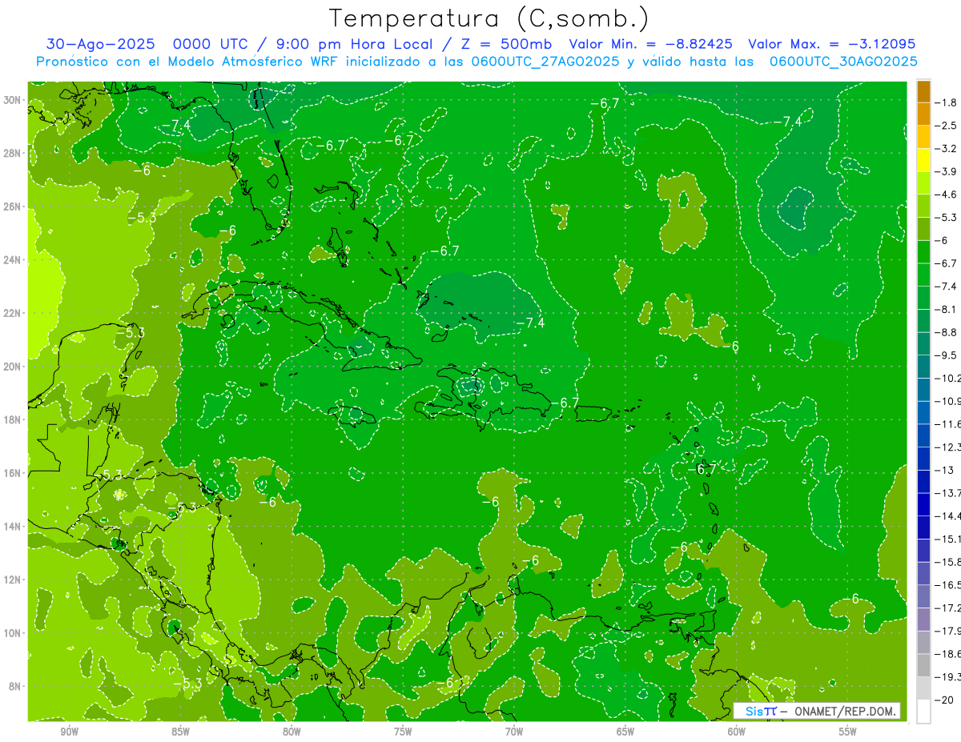The image size is (961, 742).
Task: Click the '-2.5' value on the color legend
Action: [x=947, y=126]
